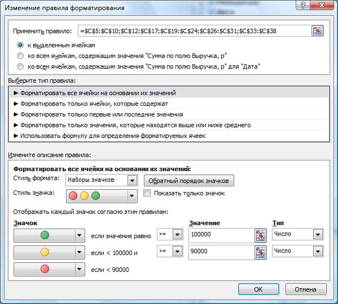This screenshot has height=304, width=338.
Task: Click the value field containing 100000
Action: [221, 235]
